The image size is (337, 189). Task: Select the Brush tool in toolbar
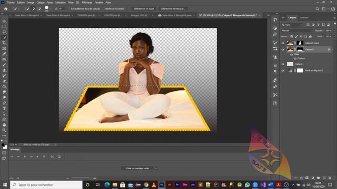pos(4,65)
